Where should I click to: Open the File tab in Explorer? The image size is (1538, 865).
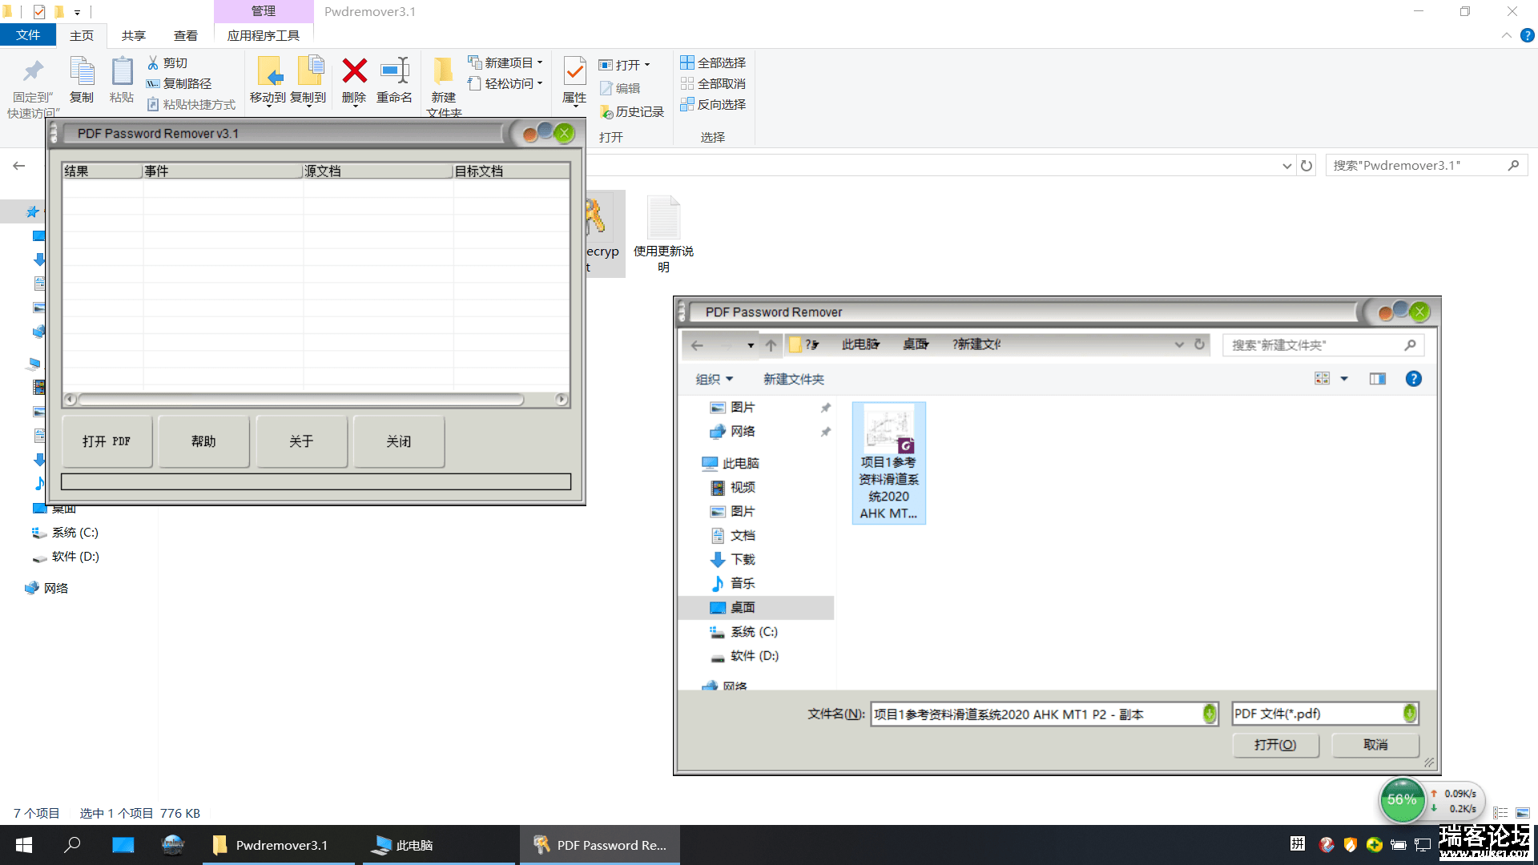coord(28,35)
